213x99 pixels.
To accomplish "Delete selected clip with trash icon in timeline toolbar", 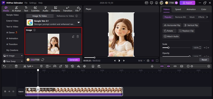I will [x=16, y=66].
